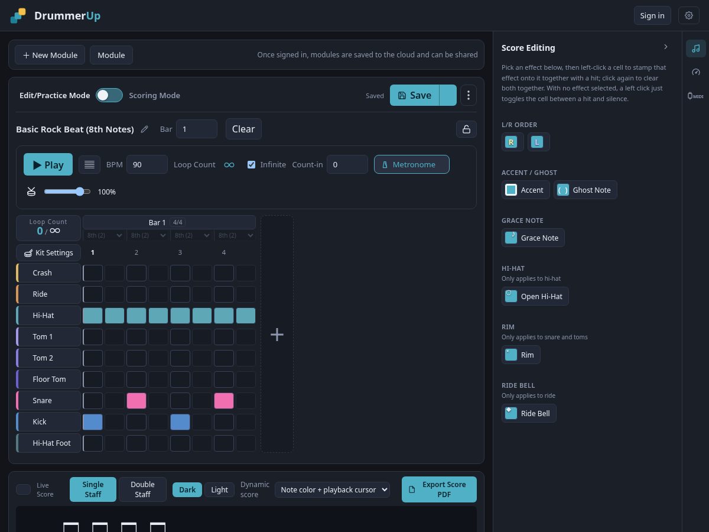Viewport: 709px width, 532px height.
Task: Select the R hand sticking effect
Action: [512, 142]
